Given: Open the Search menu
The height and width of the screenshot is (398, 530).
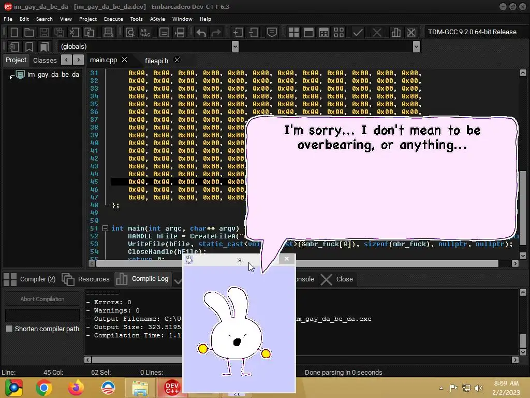Looking at the screenshot, I should click(45, 19).
